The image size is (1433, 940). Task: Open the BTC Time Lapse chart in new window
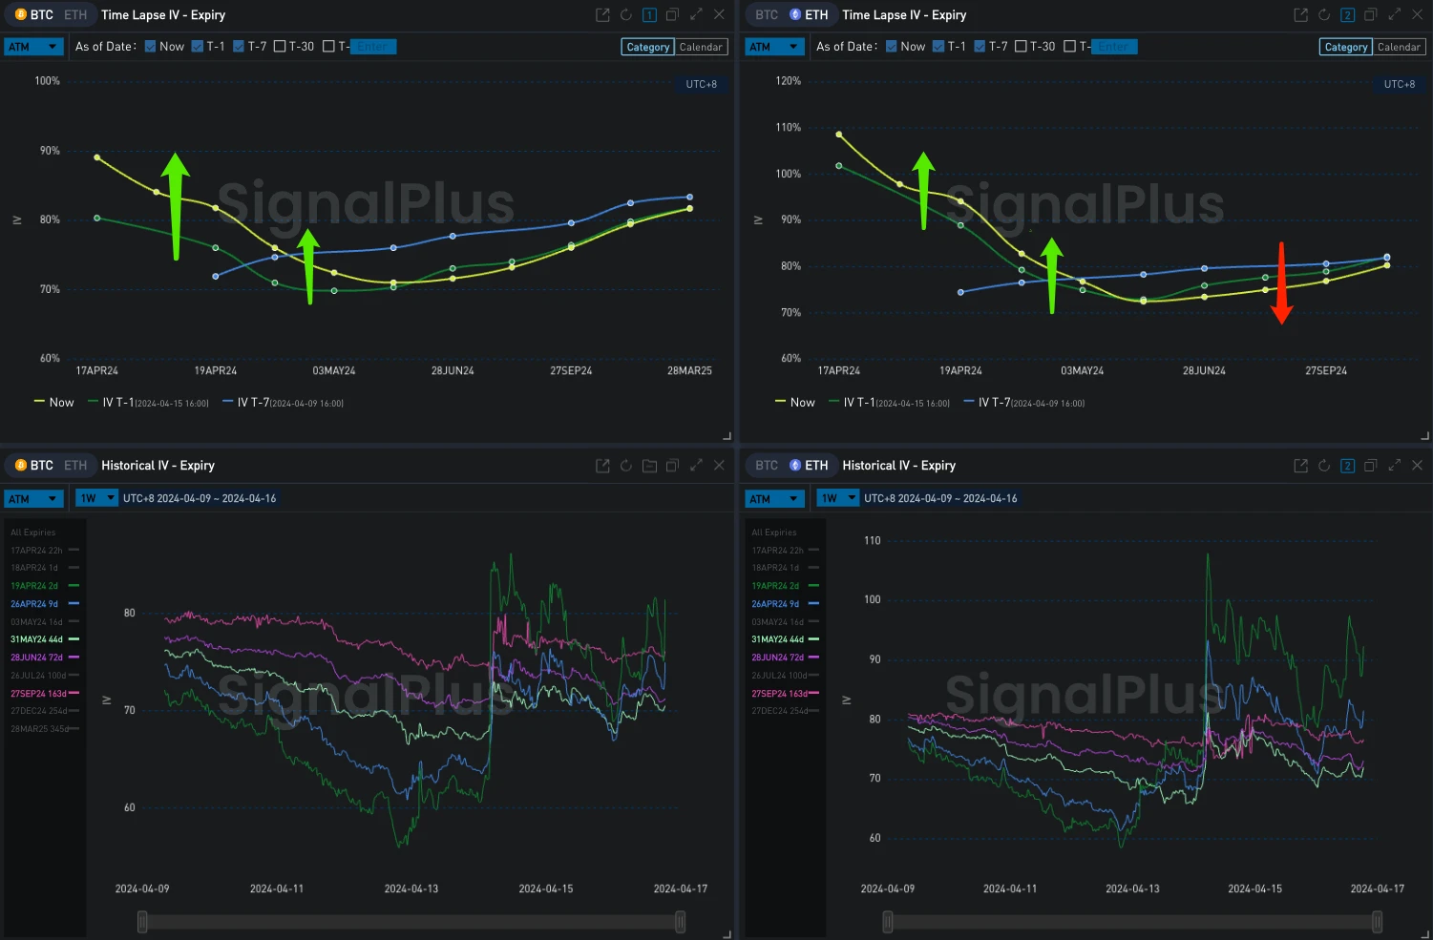click(x=602, y=14)
